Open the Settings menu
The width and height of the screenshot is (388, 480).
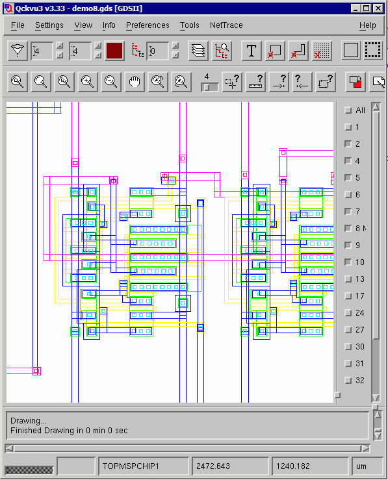pos(49,25)
